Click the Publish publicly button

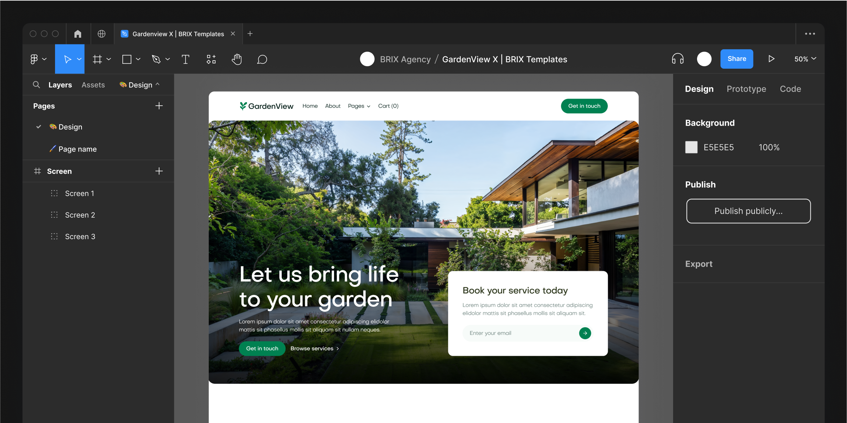[748, 210]
